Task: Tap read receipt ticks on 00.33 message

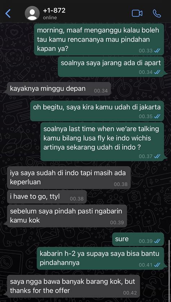Action: [157, 51]
